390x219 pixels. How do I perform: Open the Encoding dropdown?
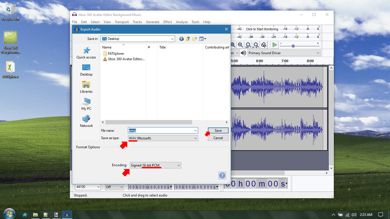pos(155,165)
